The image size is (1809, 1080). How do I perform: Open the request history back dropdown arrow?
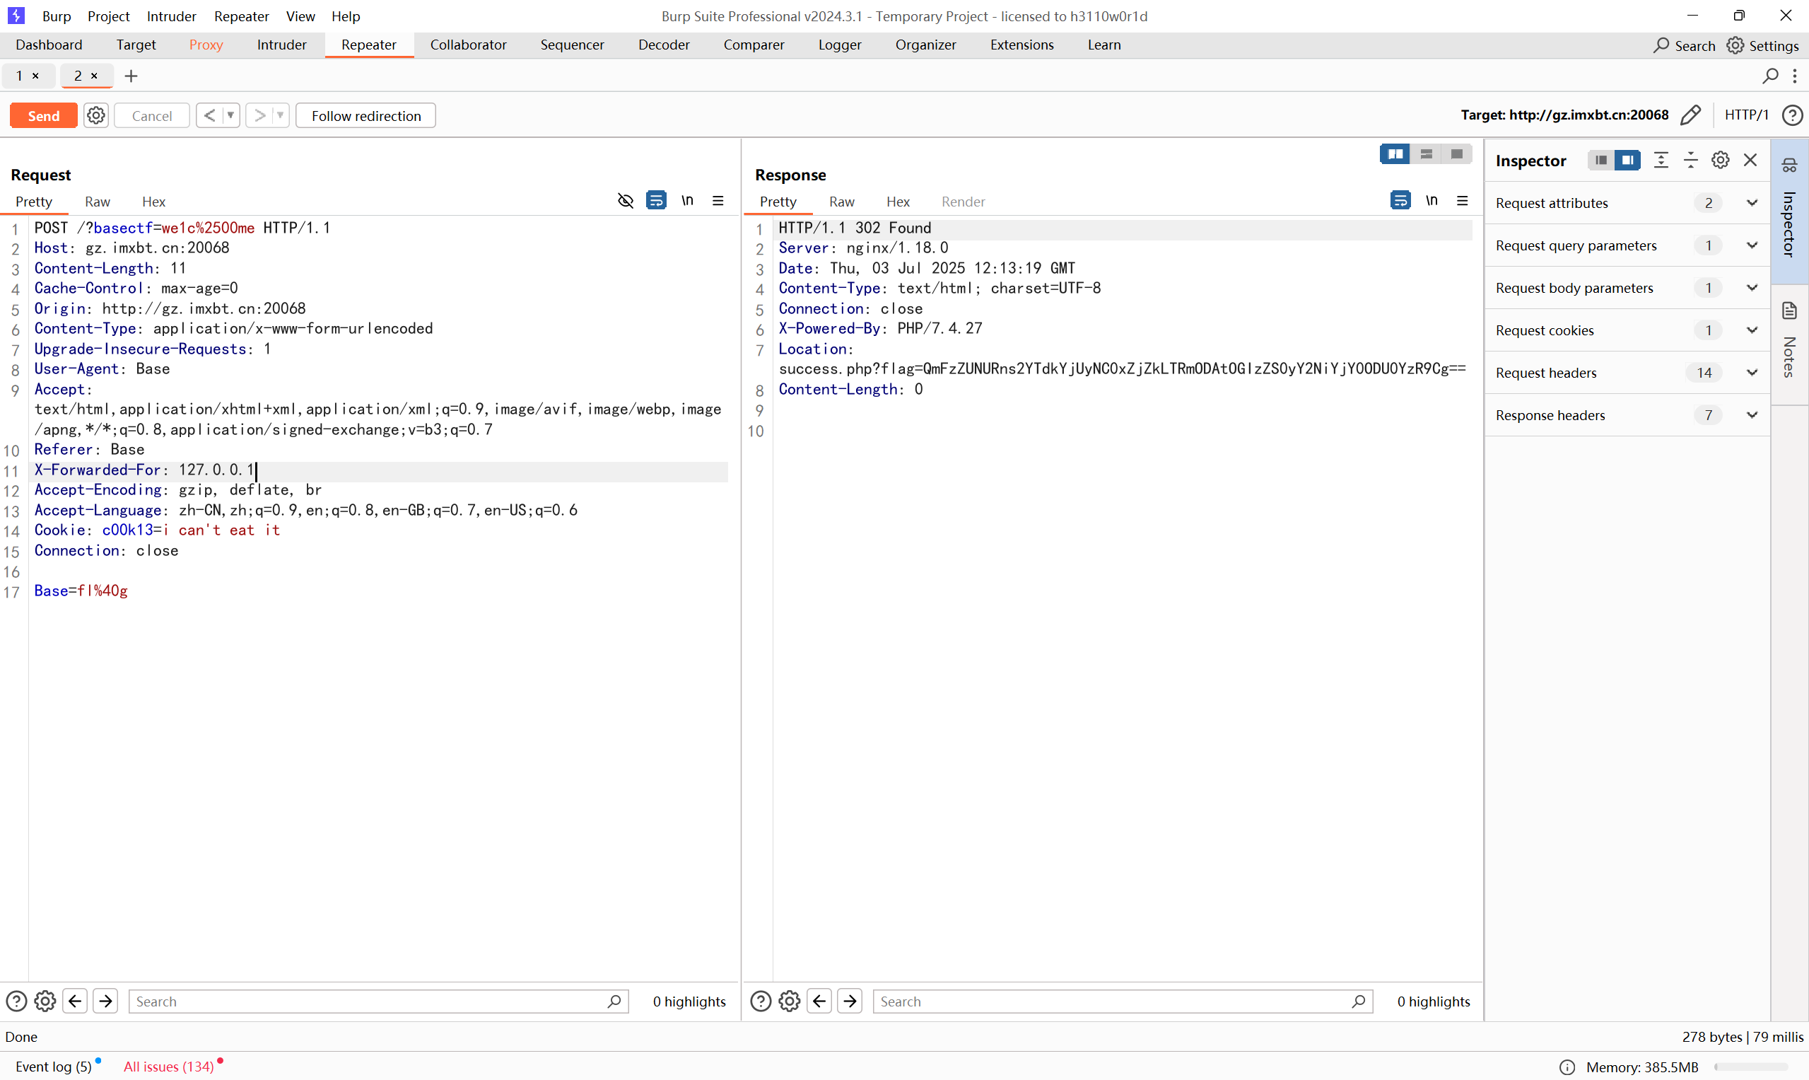pos(230,115)
